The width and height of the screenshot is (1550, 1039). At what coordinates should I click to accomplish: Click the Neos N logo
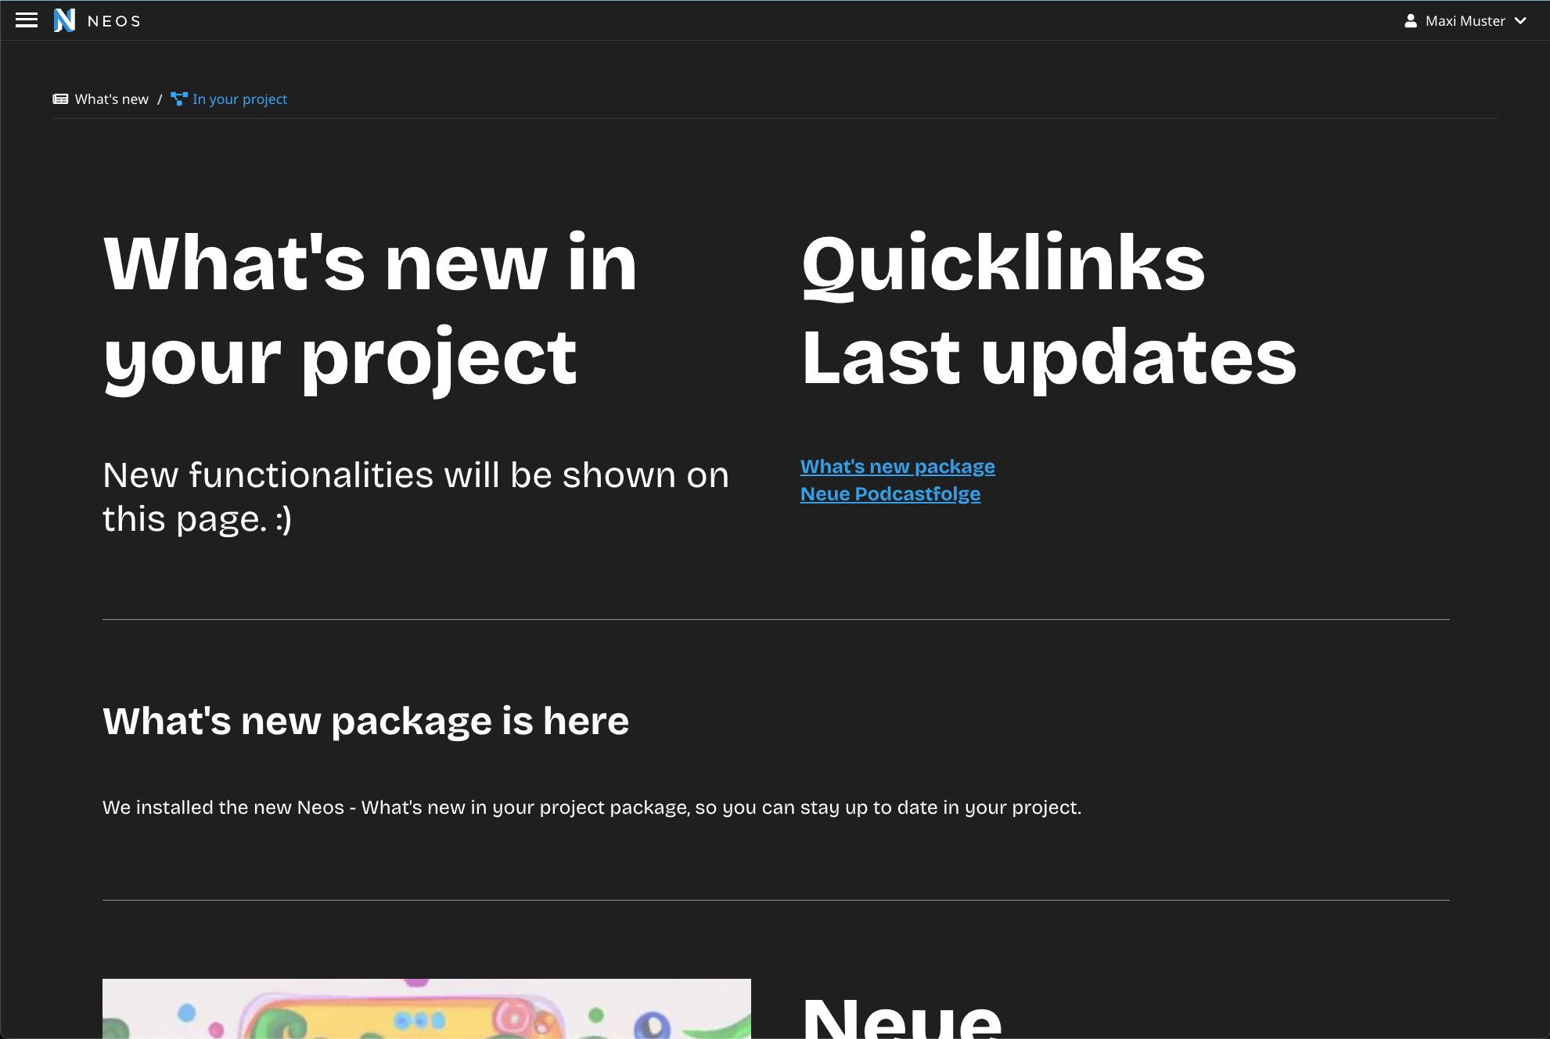(x=64, y=20)
